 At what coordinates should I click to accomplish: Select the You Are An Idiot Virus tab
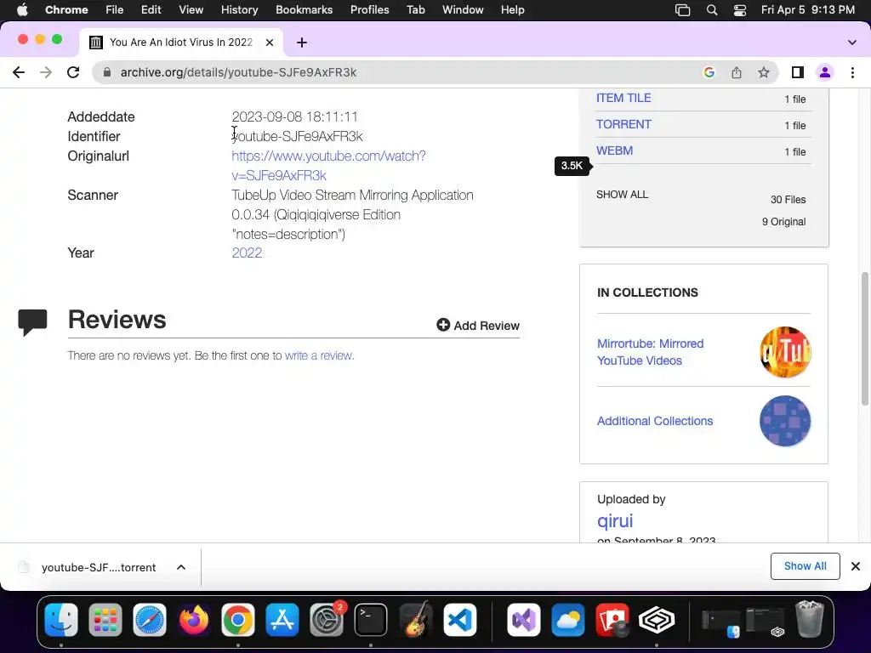pos(181,43)
